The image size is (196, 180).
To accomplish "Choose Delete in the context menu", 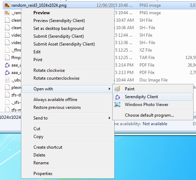I will (39, 155).
